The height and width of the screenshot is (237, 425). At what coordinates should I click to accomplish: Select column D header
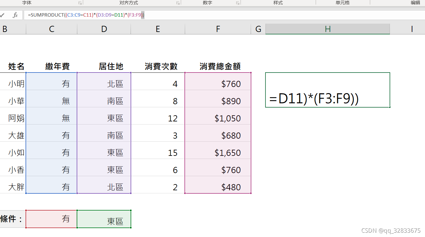pos(104,29)
